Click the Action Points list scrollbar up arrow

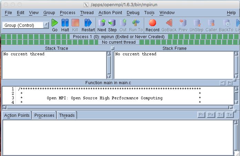click(x=236, y=122)
